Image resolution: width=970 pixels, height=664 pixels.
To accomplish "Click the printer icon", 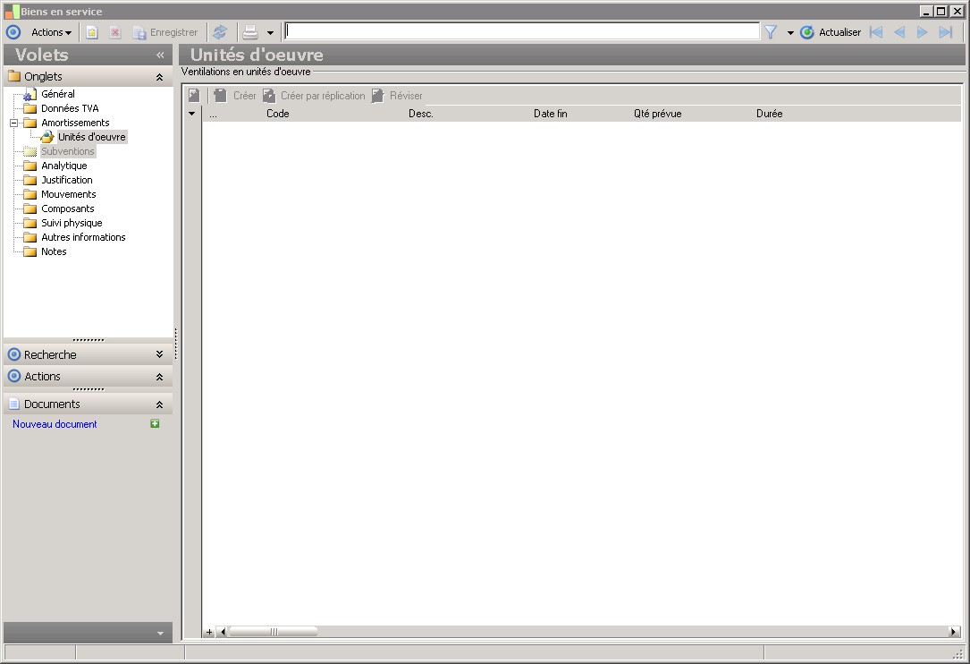I will point(250,32).
